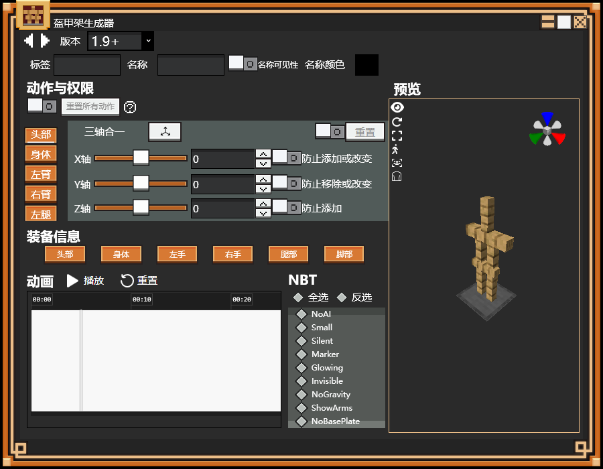Toggle 防止添加或改变 switch
The width and height of the screenshot is (603, 469).
click(287, 157)
